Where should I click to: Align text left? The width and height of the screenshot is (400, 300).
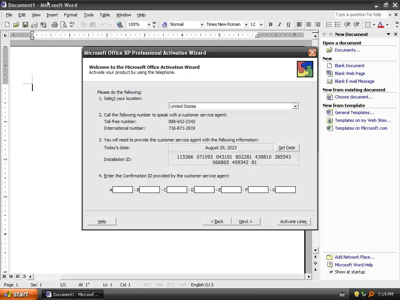[x=300, y=25]
